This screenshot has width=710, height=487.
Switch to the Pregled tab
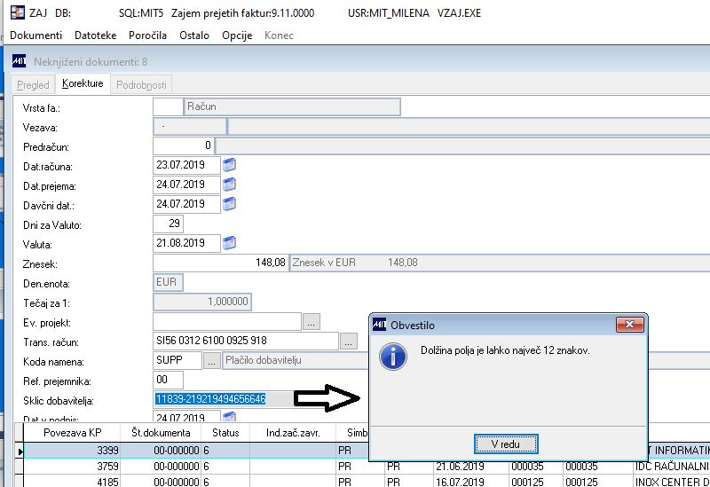pos(34,85)
